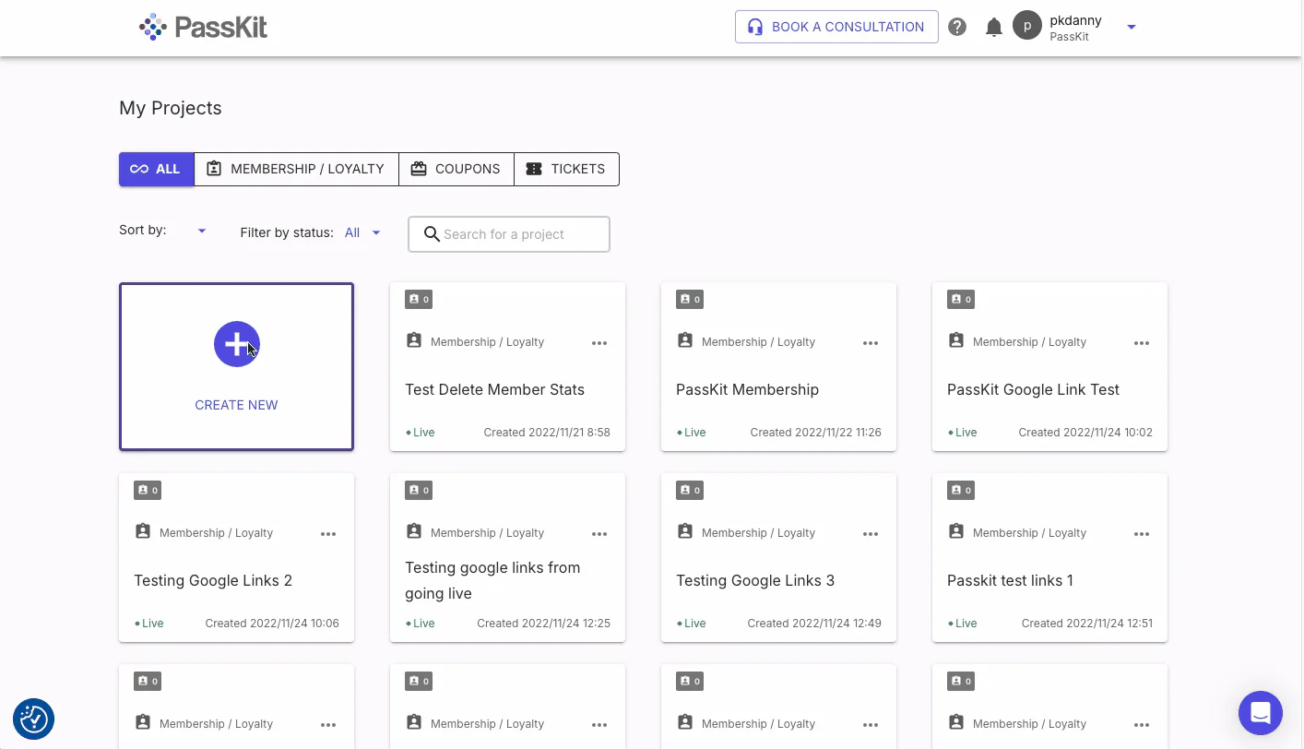Click Book a Consultation button
The image size is (1304, 749).
pos(836,27)
